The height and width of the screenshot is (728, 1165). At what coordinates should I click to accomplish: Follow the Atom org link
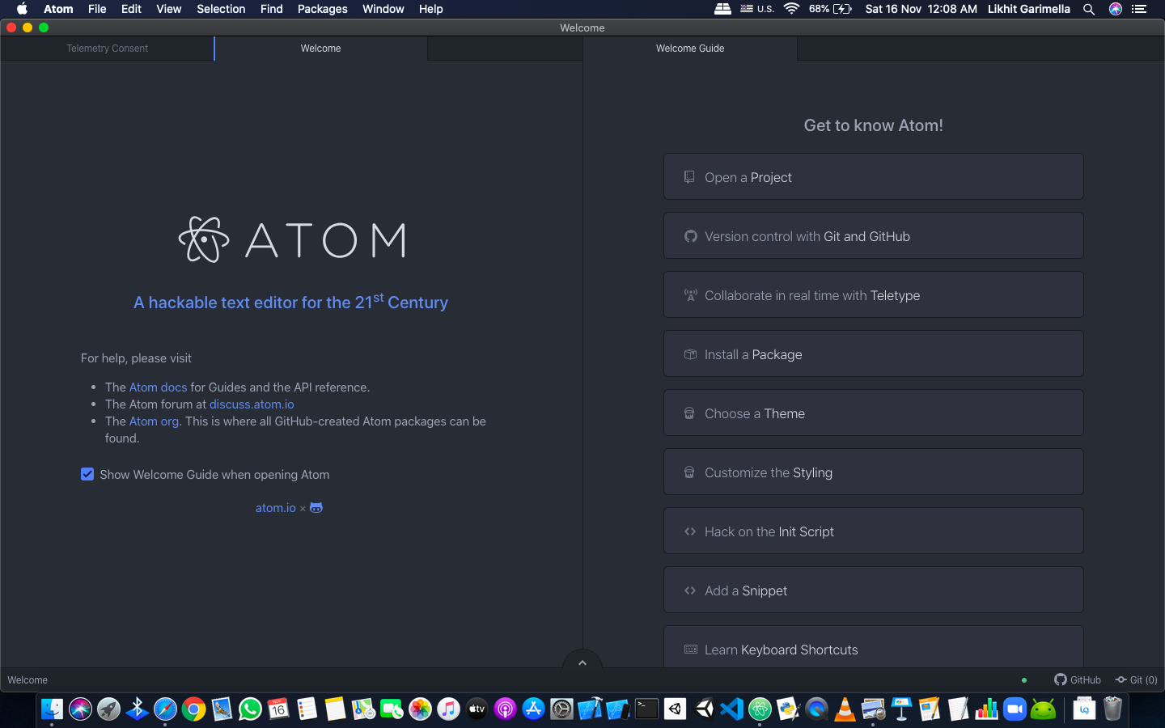click(154, 421)
